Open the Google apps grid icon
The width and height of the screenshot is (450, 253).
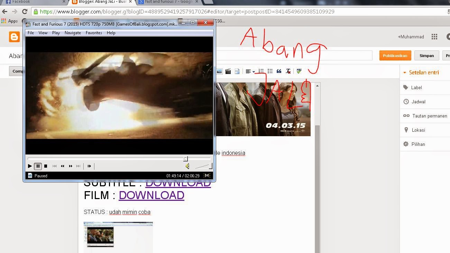click(434, 37)
